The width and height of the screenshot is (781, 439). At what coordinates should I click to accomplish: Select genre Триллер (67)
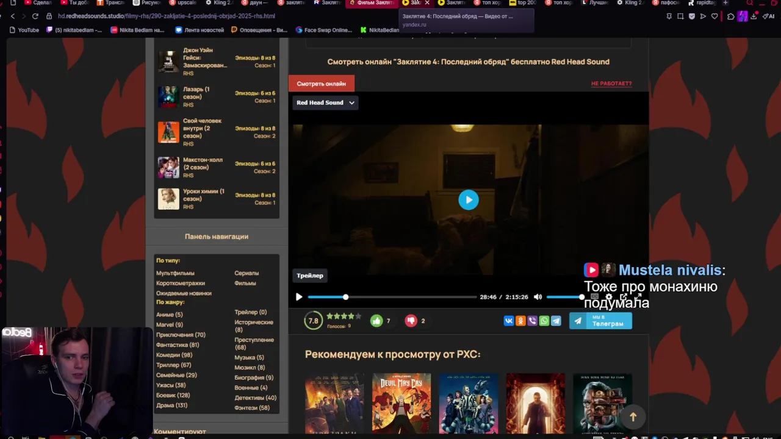[173, 365]
